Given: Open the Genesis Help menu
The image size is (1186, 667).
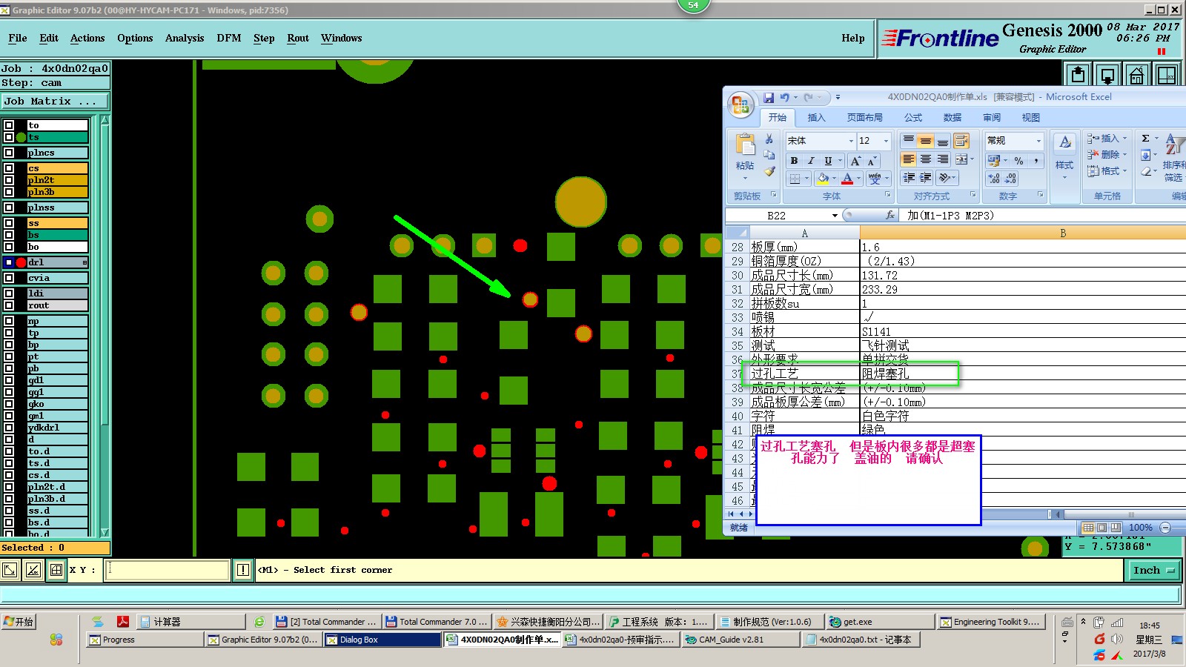Looking at the screenshot, I should pos(852,38).
